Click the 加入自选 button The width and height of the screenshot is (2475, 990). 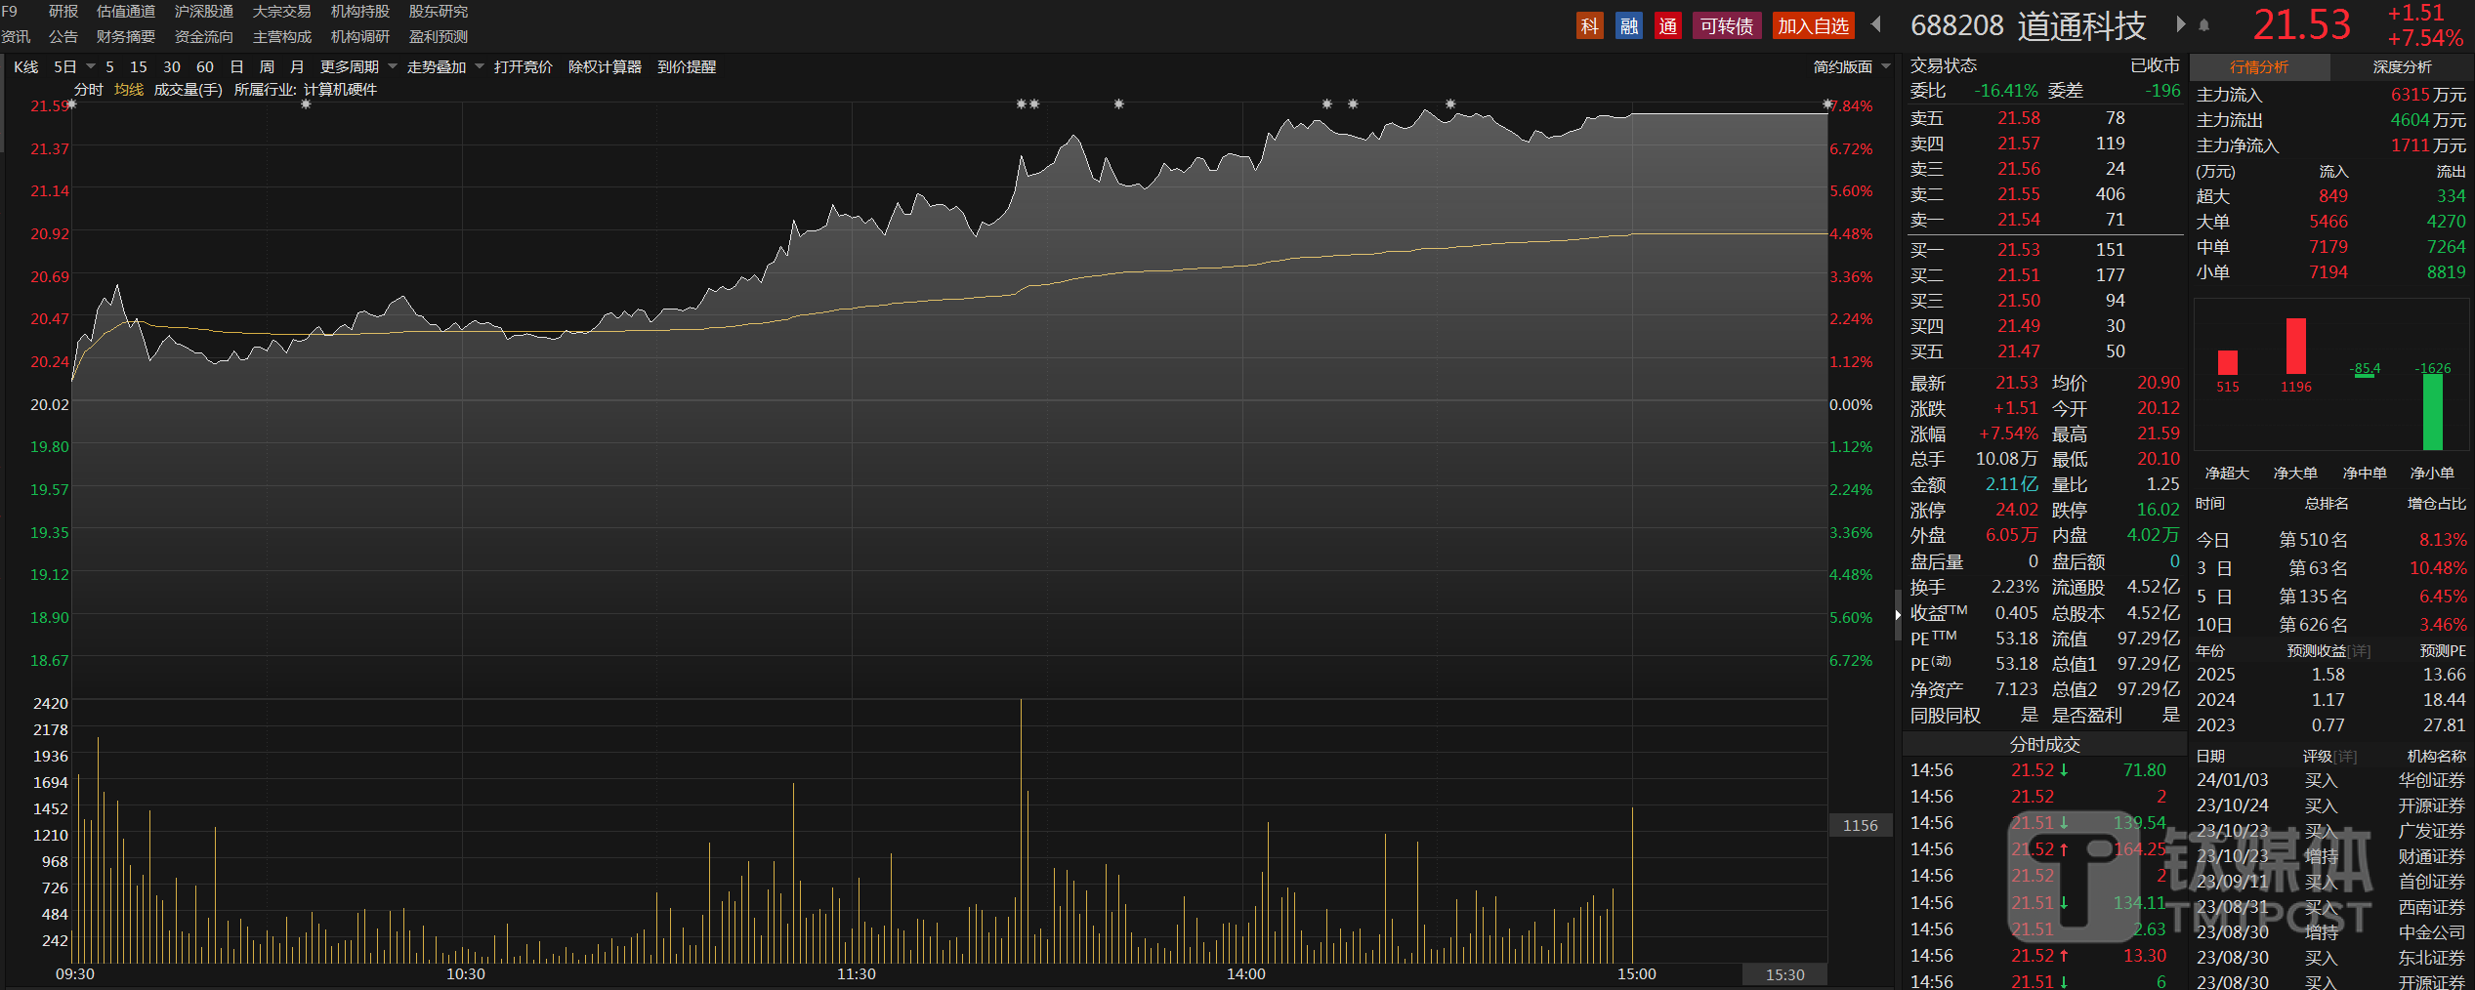pos(1813,26)
